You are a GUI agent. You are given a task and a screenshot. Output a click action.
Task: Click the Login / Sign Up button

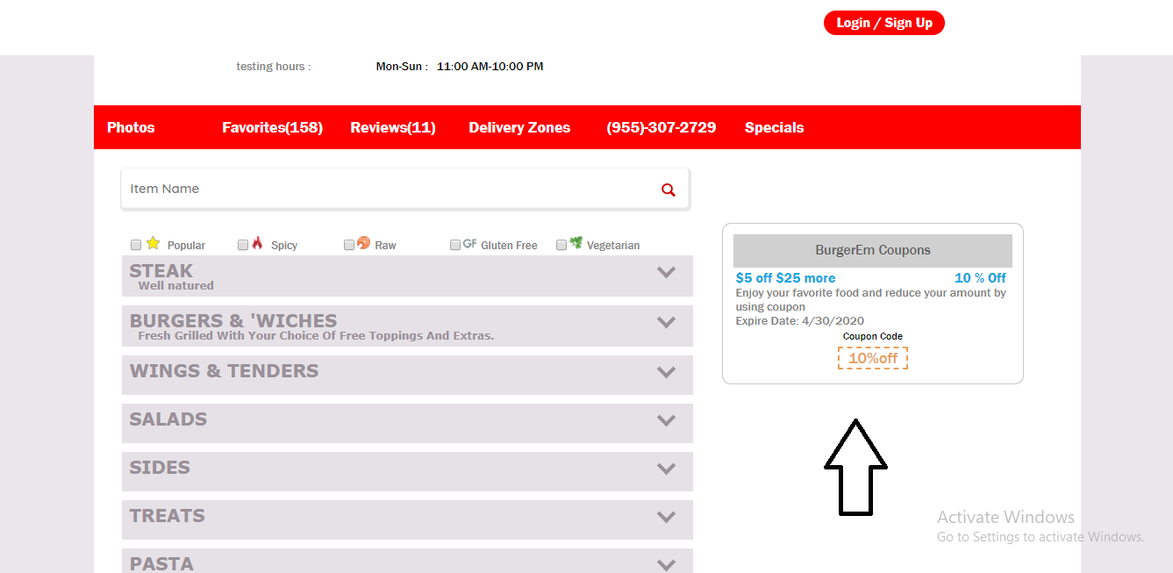[883, 23]
